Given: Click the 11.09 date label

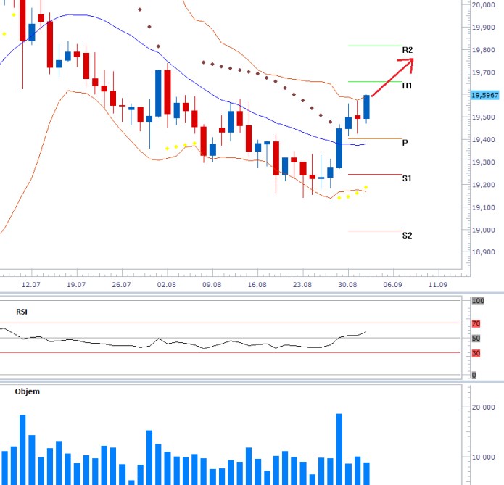Looking at the screenshot, I should pos(438,285).
